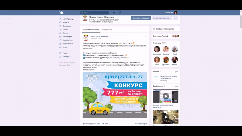Open Аудиозаписи in left menu
Viewport: 242px width, 136px height.
point(67,40)
